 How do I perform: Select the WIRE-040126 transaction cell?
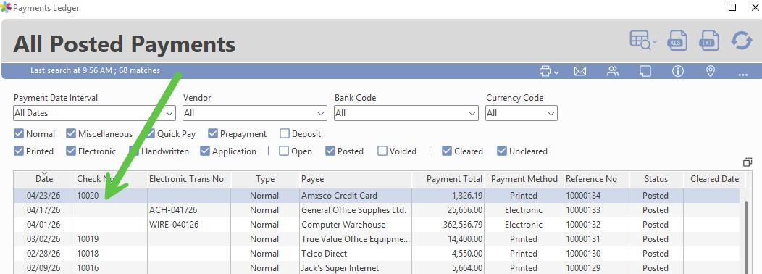click(x=189, y=225)
